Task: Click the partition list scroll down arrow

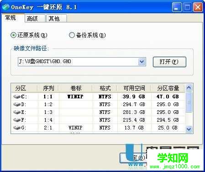Action: pyautogui.click(x=189, y=129)
